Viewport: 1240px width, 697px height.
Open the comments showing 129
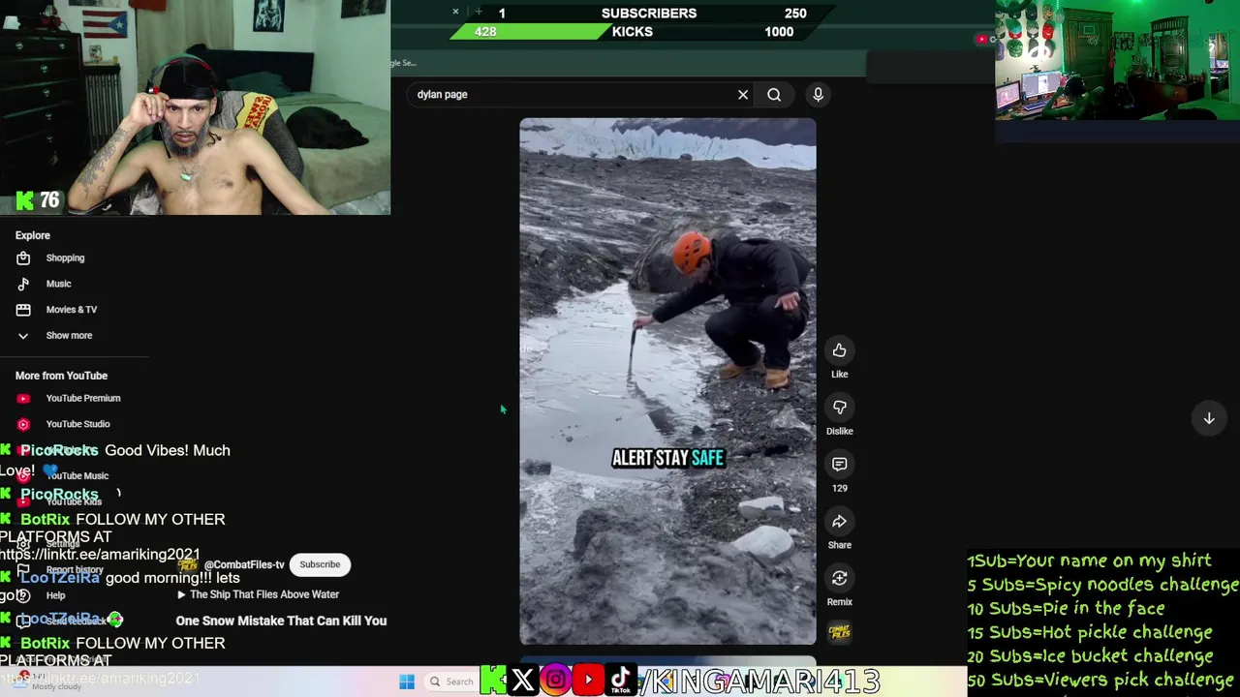coord(839,465)
